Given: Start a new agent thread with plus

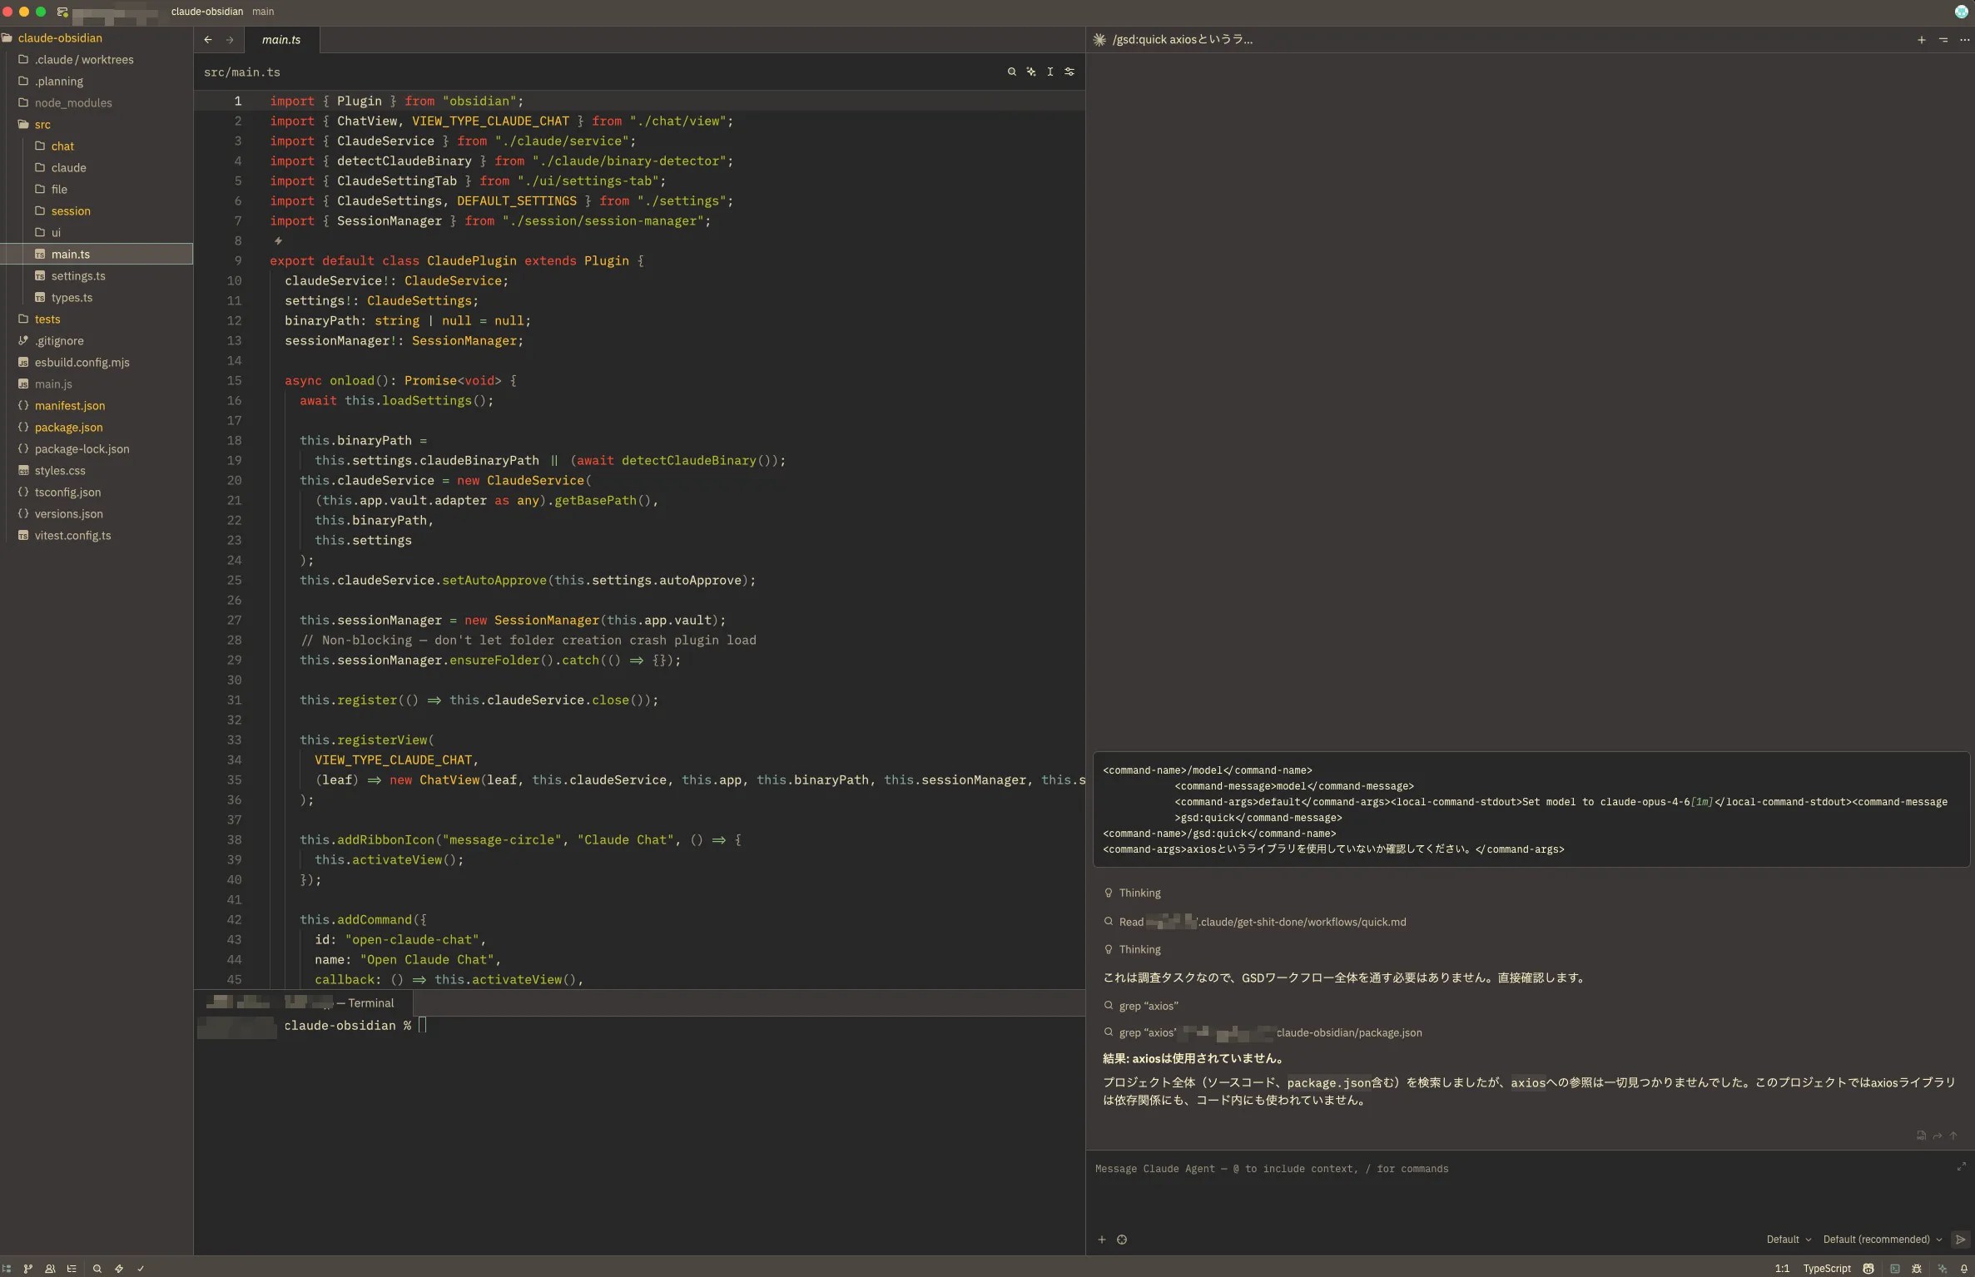Looking at the screenshot, I should pyautogui.click(x=1922, y=39).
